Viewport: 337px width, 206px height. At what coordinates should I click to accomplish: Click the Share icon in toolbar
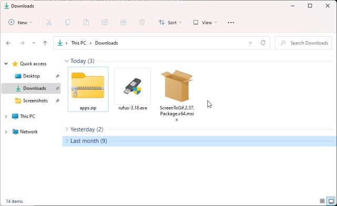[x=123, y=22]
